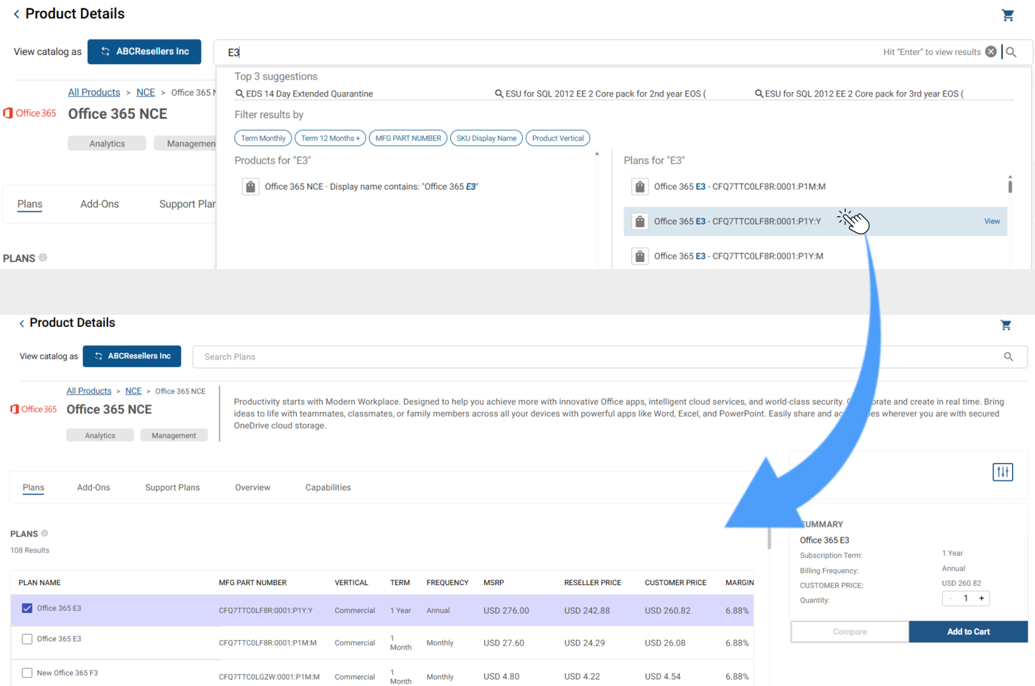Switch to the Add-Ons tab on the plans table screen

pos(93,487)
